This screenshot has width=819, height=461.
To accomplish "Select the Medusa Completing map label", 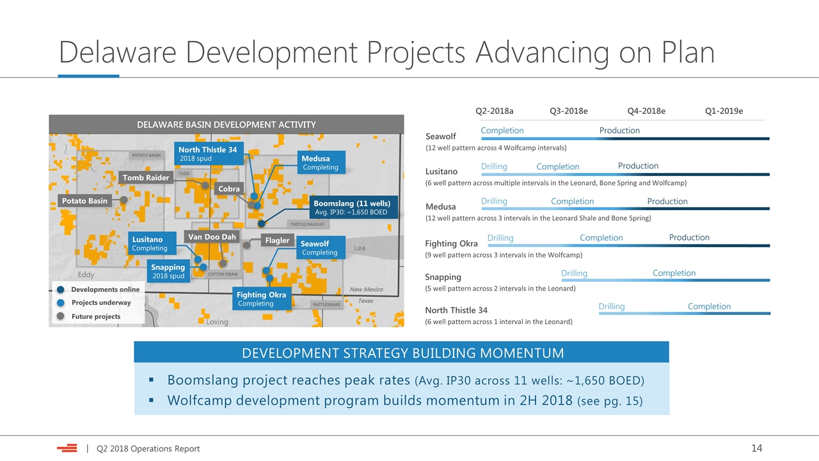I will coord(320,163).
